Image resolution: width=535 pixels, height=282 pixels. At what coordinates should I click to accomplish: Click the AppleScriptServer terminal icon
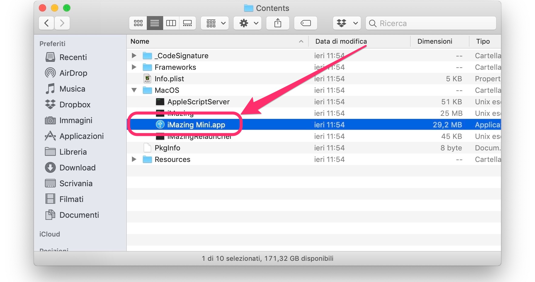click(x=160, y=102)
